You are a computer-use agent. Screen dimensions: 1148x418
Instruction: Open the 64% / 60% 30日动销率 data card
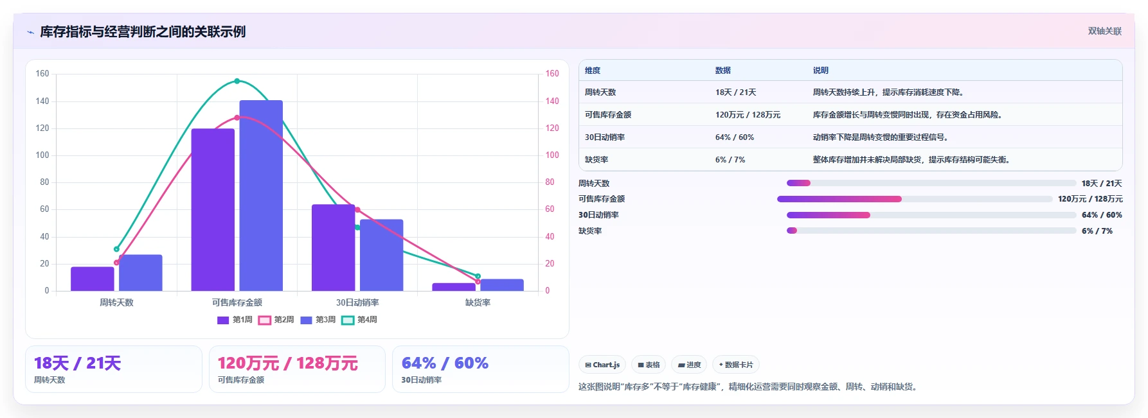(x=481, y=369)
